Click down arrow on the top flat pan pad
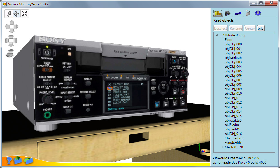 click(11, 31)
